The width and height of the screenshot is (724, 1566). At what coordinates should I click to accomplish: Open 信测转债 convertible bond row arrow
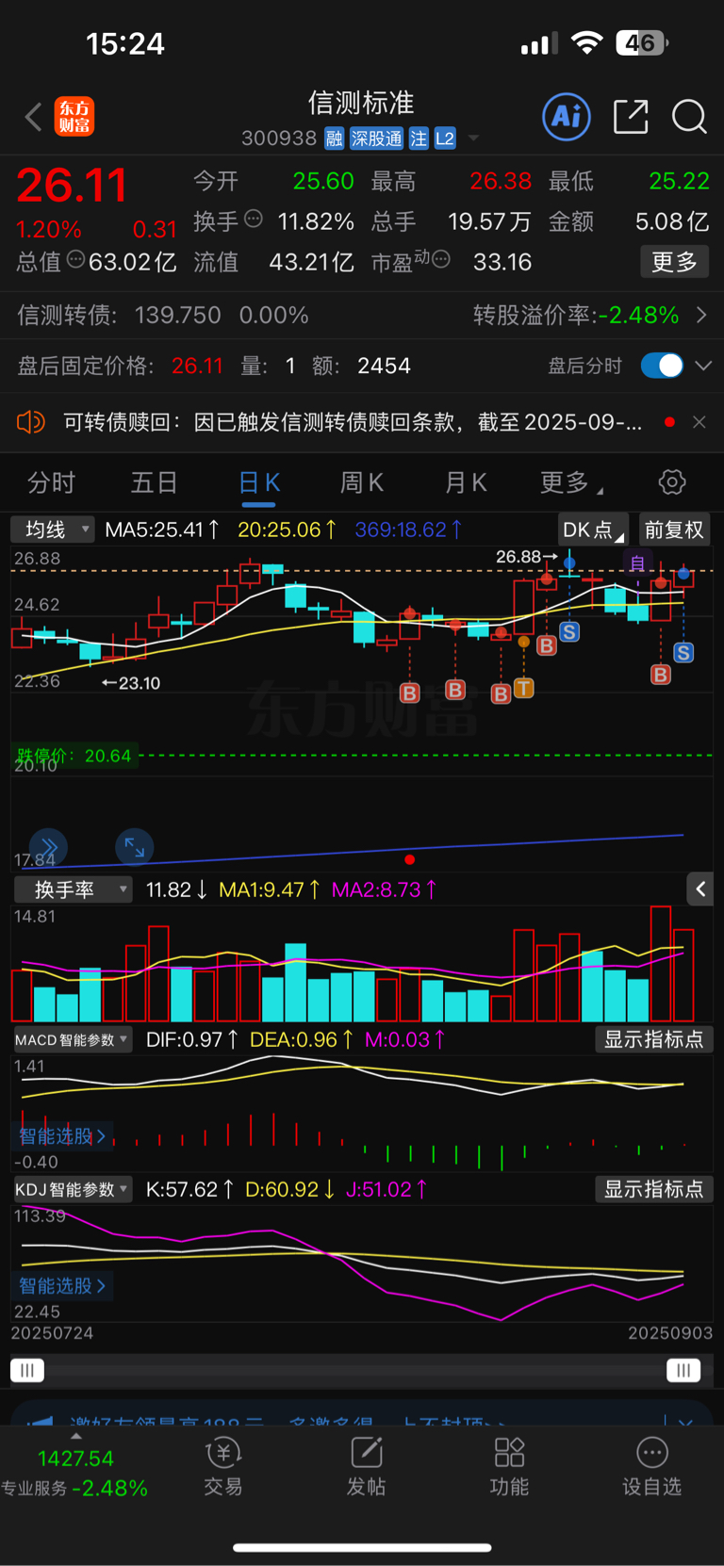(x=701, y=315)
